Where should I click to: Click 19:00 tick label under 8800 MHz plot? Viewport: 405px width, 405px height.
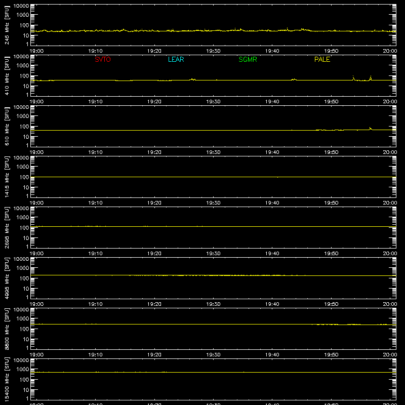36,355
